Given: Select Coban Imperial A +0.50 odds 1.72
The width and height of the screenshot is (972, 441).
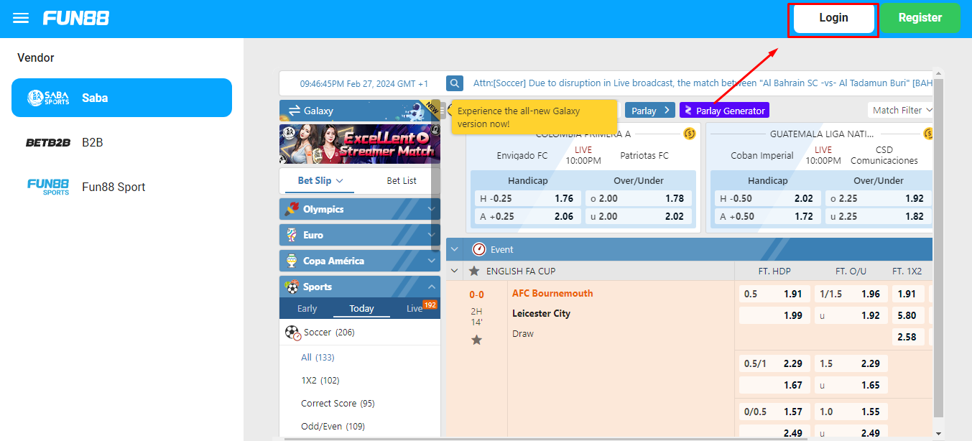Looking at the screenshot, I should [767, 216].
